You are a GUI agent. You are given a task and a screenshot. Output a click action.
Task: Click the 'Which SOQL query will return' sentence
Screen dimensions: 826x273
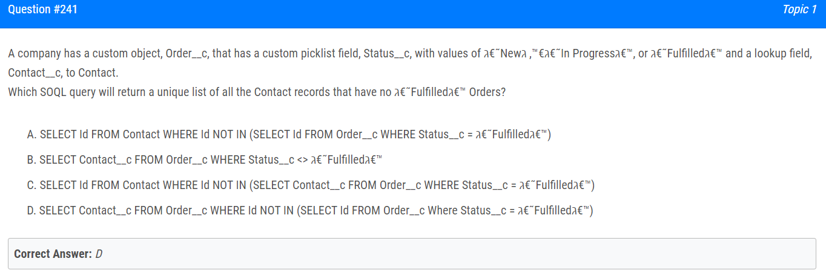[x=257, y=93]
